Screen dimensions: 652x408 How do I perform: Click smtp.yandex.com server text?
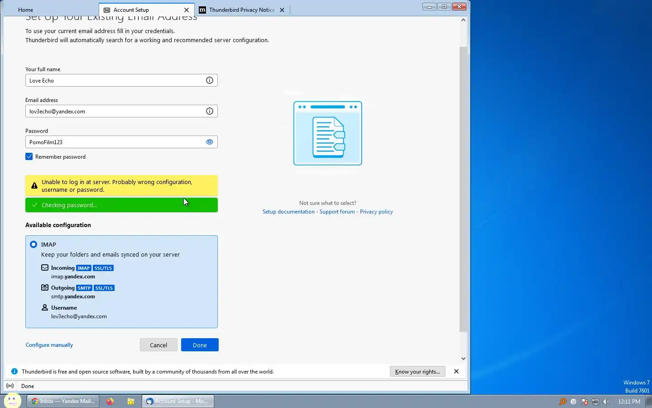click(73, 296)
